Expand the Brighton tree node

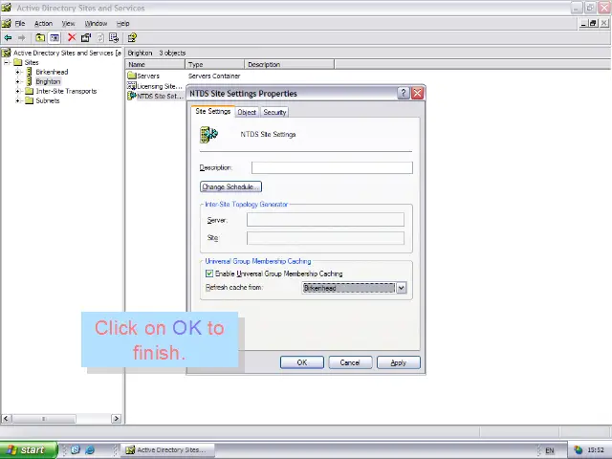(x=17, y=81)
